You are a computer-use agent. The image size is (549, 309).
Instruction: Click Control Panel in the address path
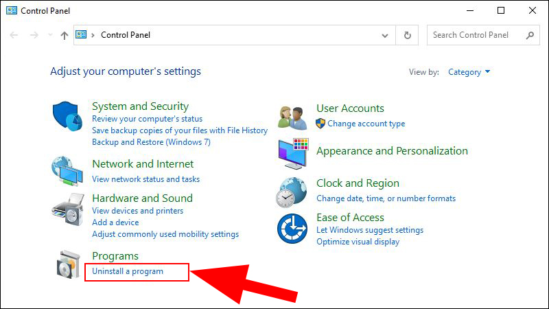[x=126, y=35]
